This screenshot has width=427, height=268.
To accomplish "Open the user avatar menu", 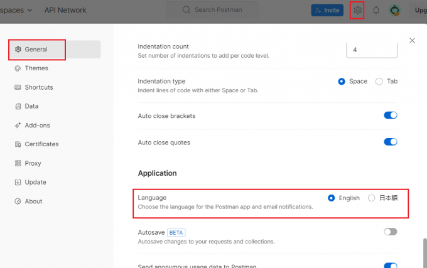I will pyautogui.click(x=394, y=10).
